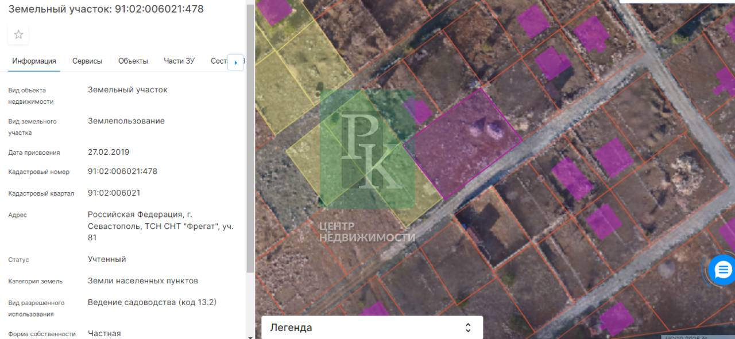
Task: Expand the Легенда panel chevron
Action: pos(468,328)
